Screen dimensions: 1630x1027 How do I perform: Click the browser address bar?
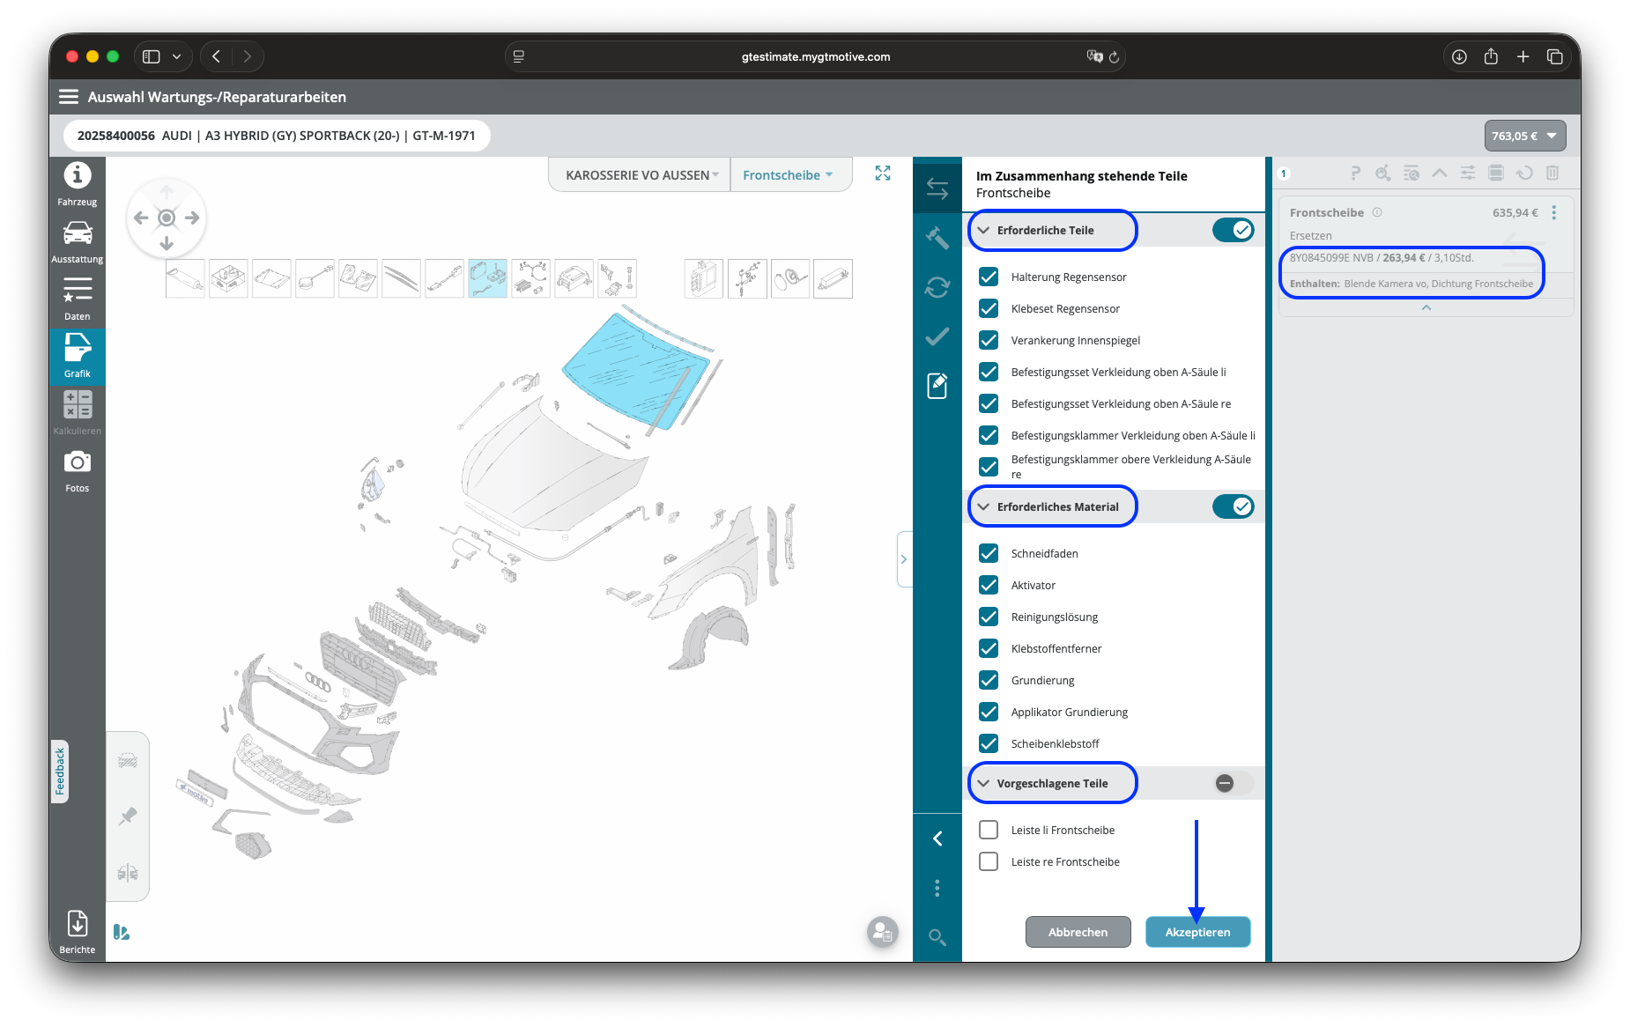(815, 56)
